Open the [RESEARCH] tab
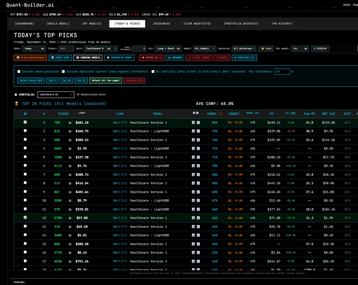The image size is (358, 285). [x=162, y=24]
